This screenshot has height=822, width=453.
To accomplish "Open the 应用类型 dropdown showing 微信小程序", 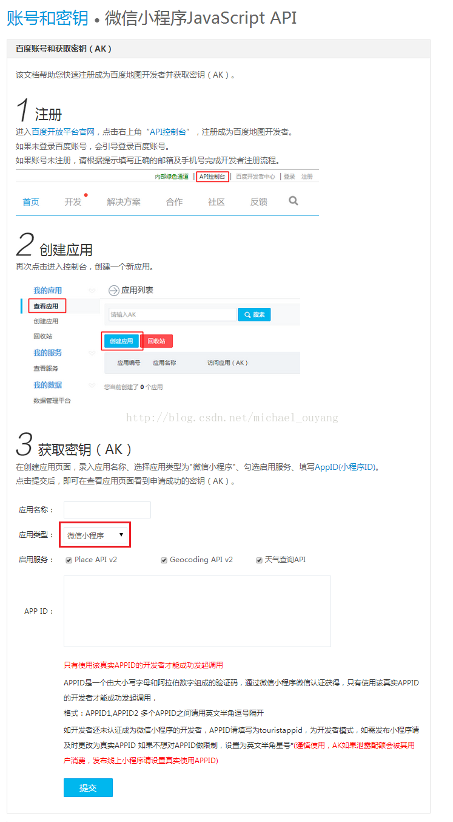I will pyautogui.click(x=95, y=535).
